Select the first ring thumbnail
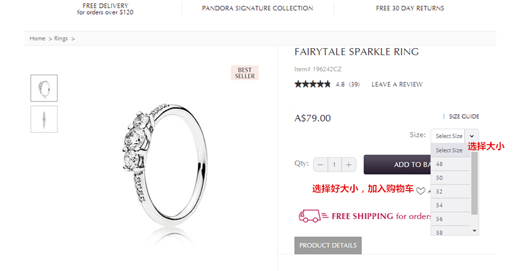Screen dimensions: 514x271 [x=44, y=88]
